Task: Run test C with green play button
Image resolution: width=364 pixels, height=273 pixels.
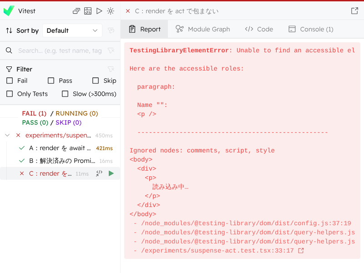Action: point(111,173)
